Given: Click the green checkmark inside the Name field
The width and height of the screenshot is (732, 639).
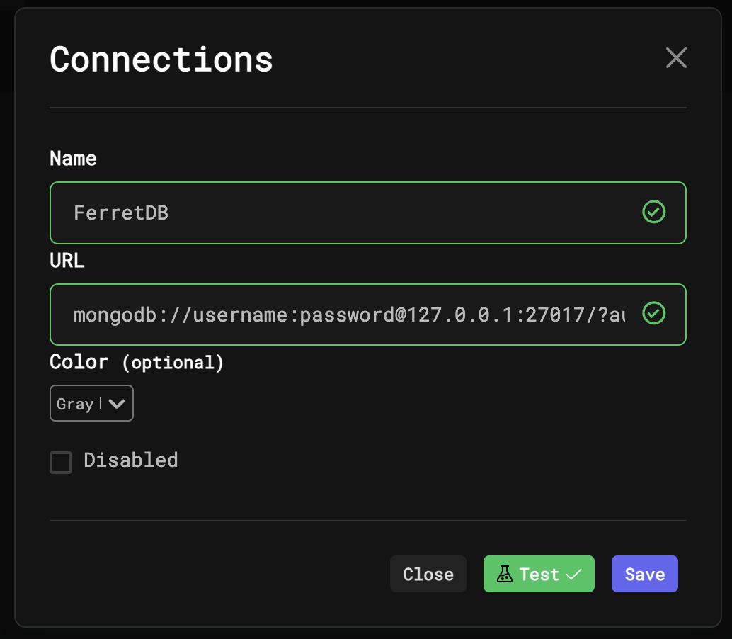Looking at the screenshot, I should coord(653,212).
